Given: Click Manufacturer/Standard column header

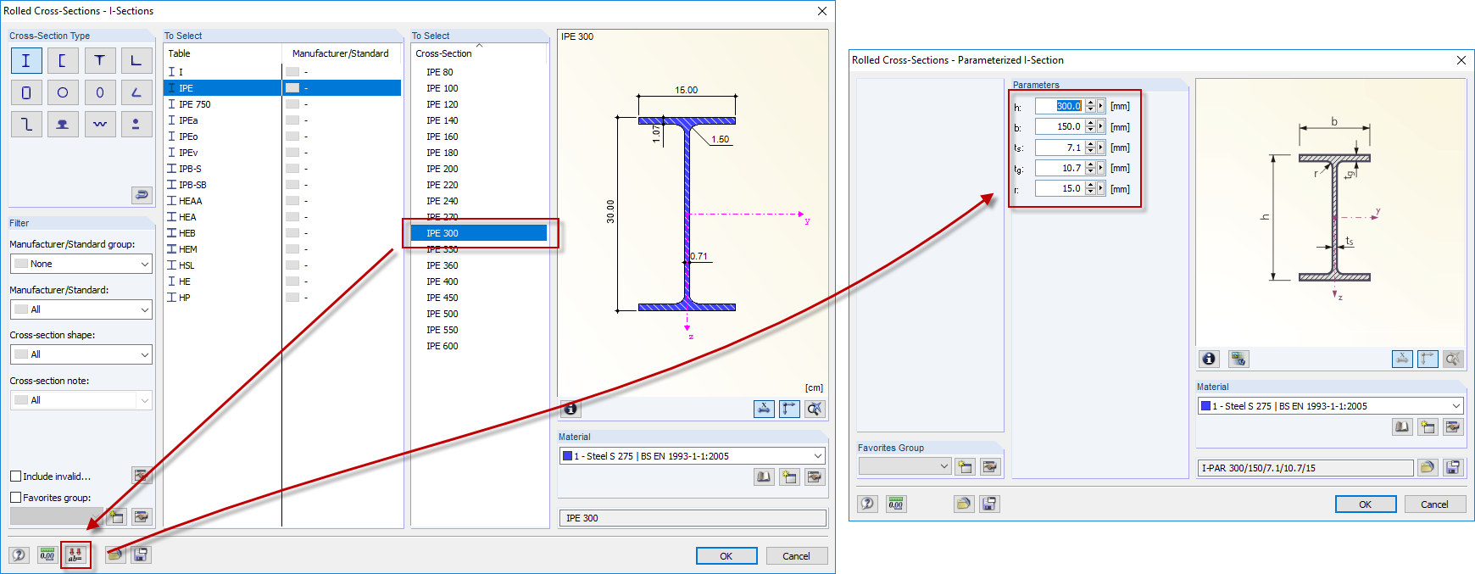Looking at the screenshot, I should (x=341, y=53).
